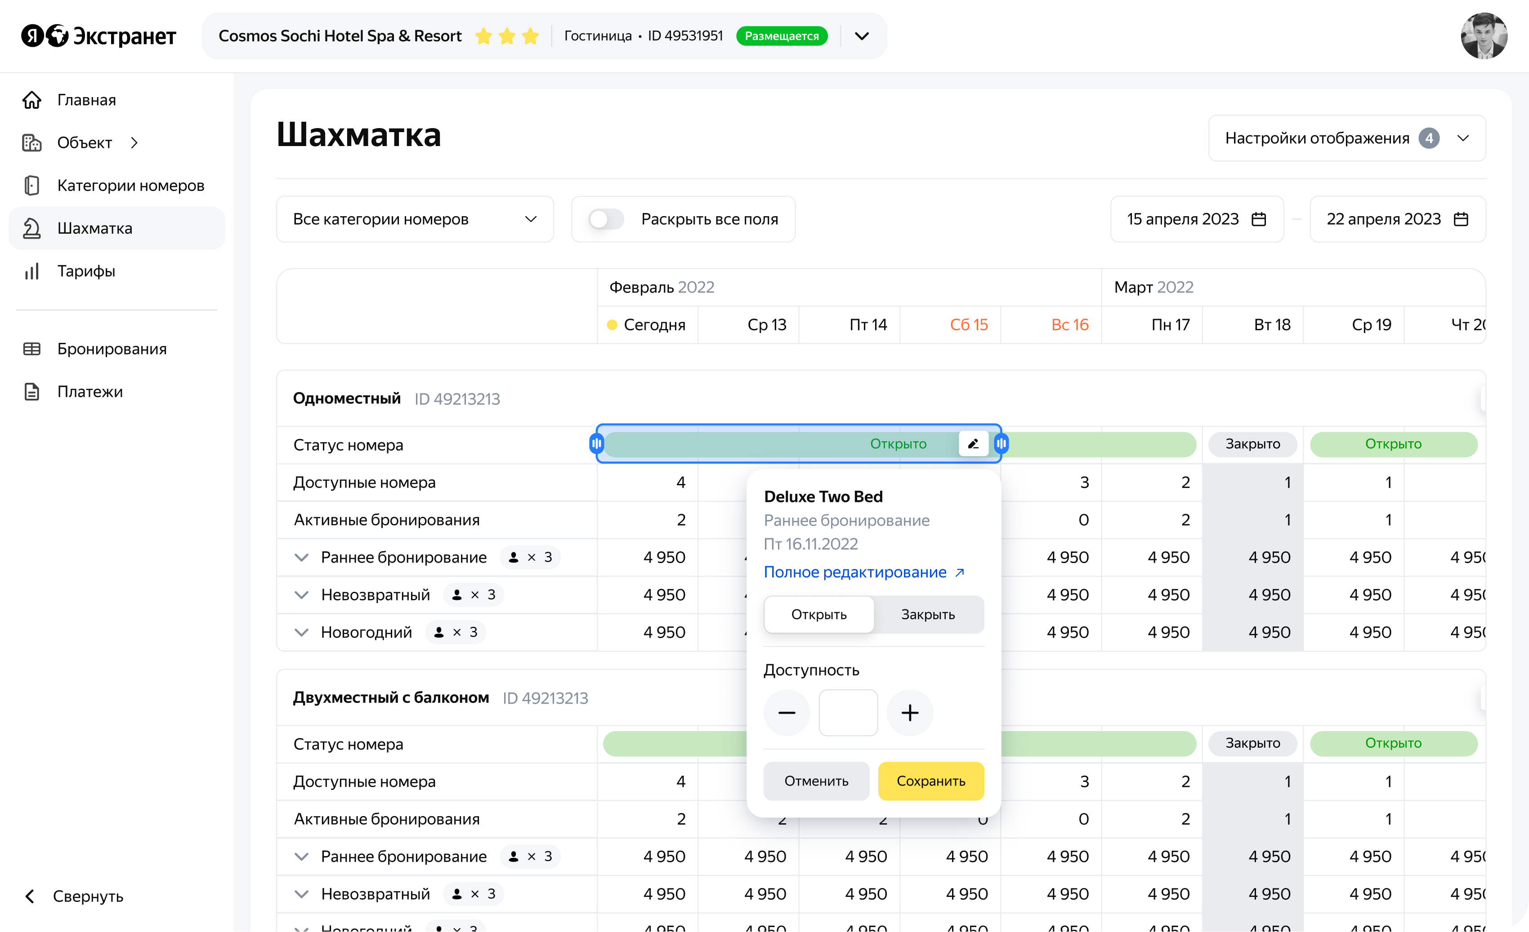Click the Тарифы bar chart icon
Viewport: 1529px width, 932px height.
pyautogui.click(x=31, y=271)
